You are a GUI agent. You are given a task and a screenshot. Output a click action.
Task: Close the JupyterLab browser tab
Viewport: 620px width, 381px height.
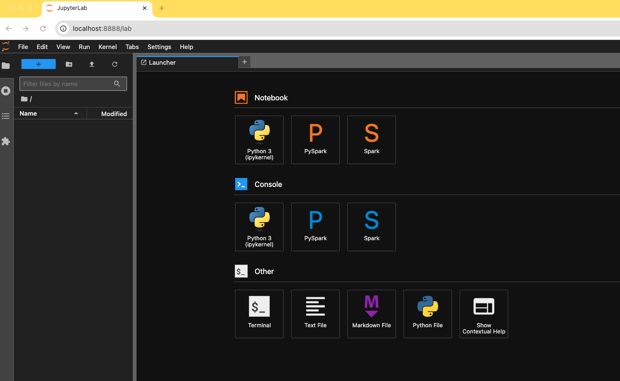click(x=145, y=8)
